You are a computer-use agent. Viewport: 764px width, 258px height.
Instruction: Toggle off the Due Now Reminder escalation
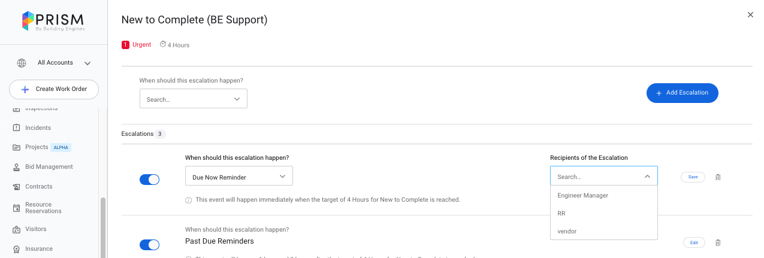click(x=149, y=180)
